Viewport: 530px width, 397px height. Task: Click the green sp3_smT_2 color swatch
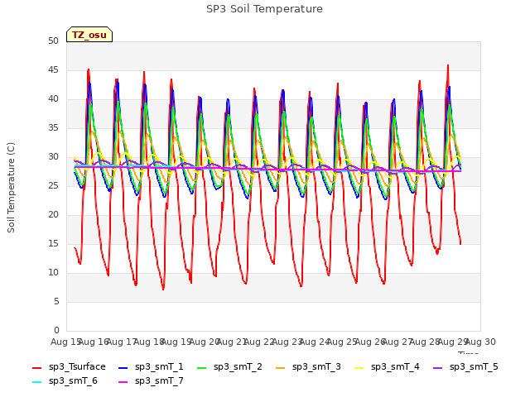pyautogui.click(x=202, y=367)
